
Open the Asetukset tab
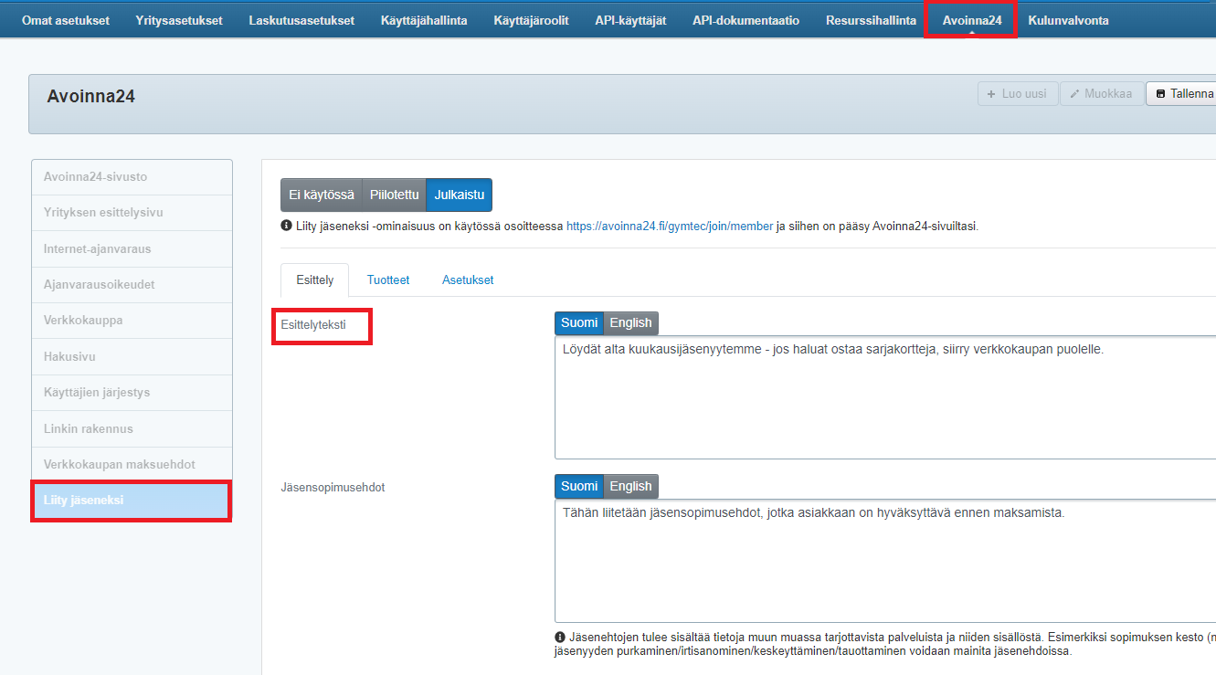(x=468, y=280)
